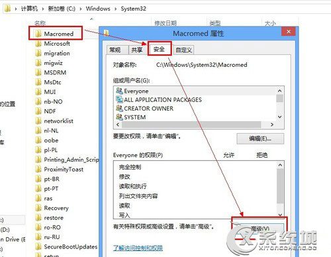
Task: Select the MSDRM folder icon
Action: (38, 72)
